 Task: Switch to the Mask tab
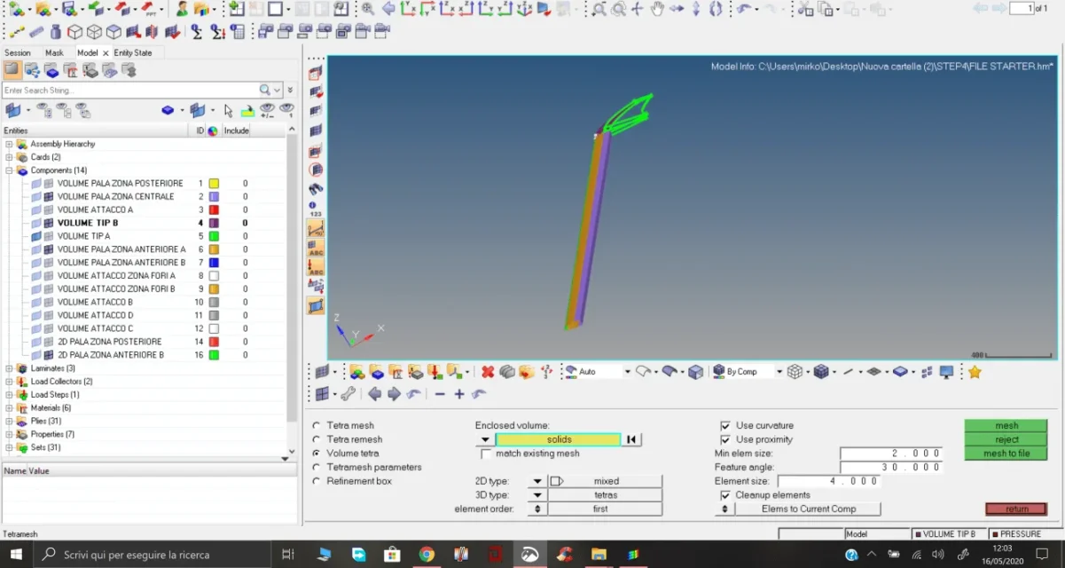55,53
